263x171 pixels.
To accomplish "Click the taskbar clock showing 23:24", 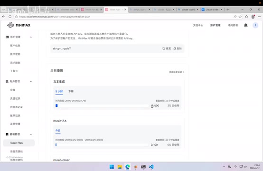I will click(255, 167).
